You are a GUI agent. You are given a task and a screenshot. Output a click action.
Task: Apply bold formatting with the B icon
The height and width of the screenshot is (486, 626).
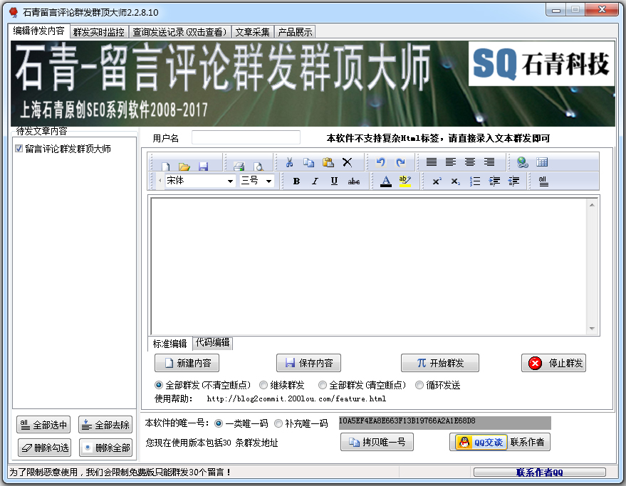tap(296, 181)
